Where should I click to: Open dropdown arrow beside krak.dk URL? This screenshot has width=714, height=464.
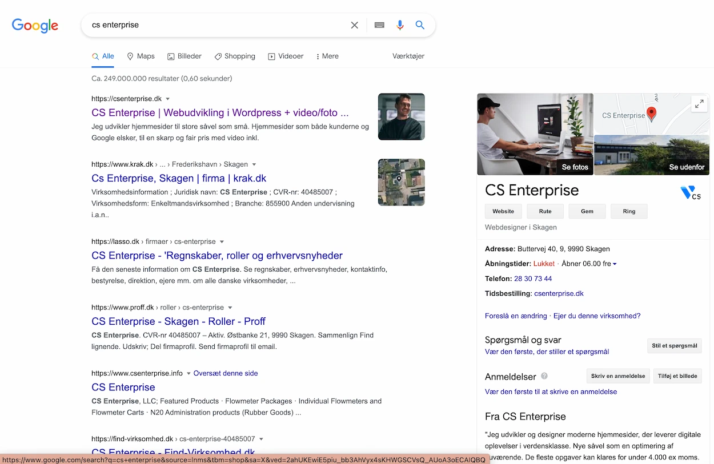(x=254, y=165)
